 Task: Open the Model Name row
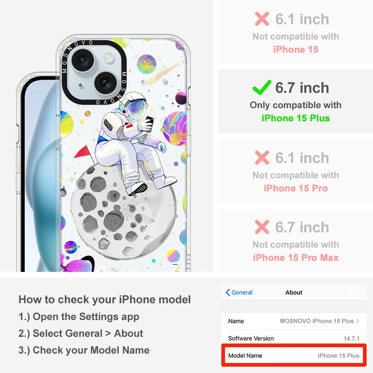(294, 355)
